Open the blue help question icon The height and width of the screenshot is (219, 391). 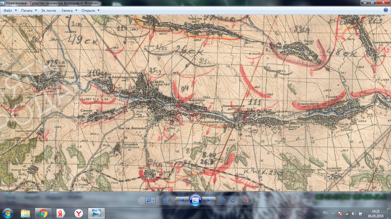point(386,10)
